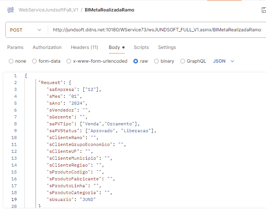266x209 pixels.
Task: Expand the JSON format dropdown
Action: click(x=223, y=61)
